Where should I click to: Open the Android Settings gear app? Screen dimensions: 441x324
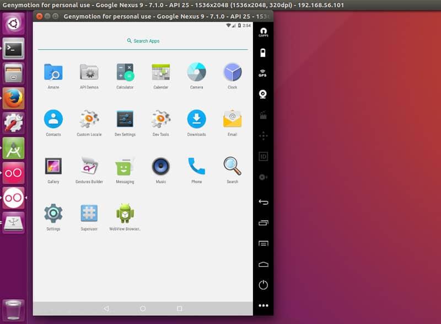53,214
